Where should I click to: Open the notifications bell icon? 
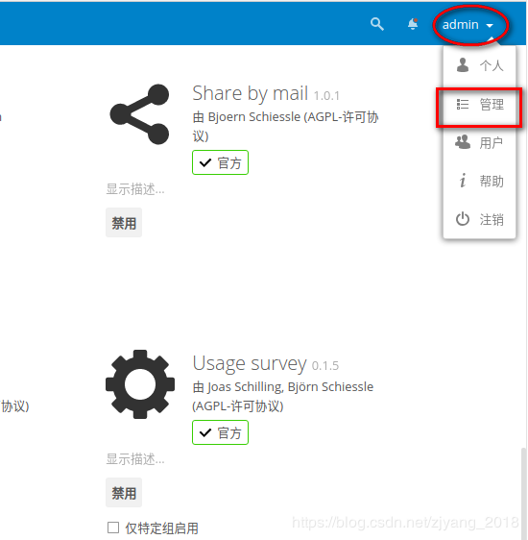coord(413,24)
